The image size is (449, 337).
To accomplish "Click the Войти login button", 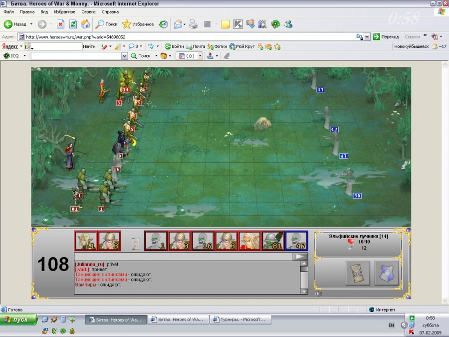I will (174, 46).
